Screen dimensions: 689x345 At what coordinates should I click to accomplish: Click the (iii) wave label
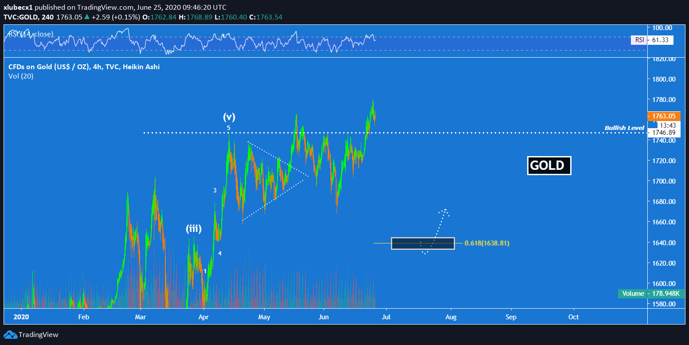coord(194,229)
